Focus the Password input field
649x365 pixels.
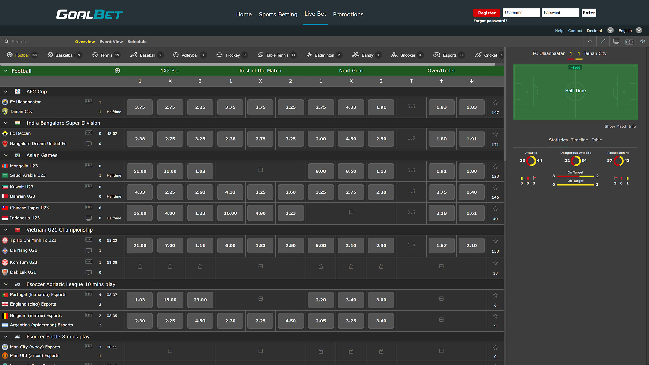(x=560, y=13)
